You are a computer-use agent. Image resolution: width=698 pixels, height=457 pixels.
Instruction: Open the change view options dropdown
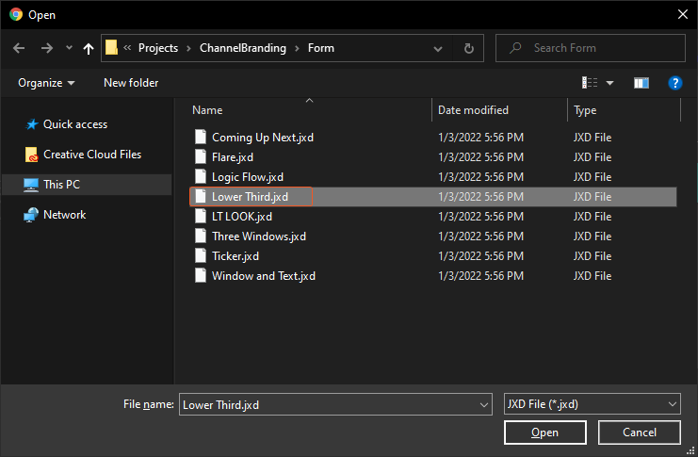609,83
